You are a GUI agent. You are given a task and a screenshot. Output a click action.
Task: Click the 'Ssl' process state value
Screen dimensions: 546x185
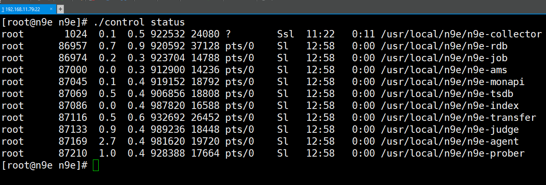(286, 34)
